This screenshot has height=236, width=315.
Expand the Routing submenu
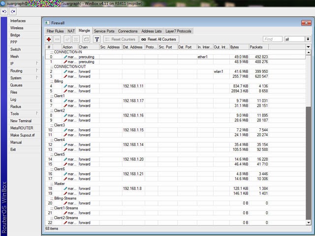pos(24,71)
